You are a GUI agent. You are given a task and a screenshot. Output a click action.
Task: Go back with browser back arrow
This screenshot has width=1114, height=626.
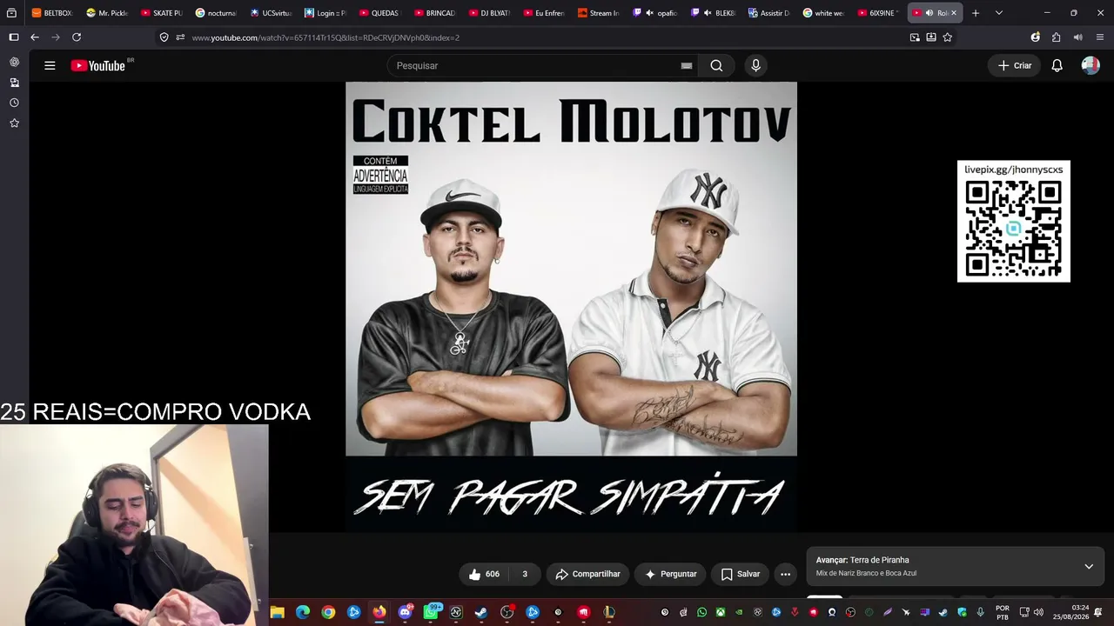point(35,37)
